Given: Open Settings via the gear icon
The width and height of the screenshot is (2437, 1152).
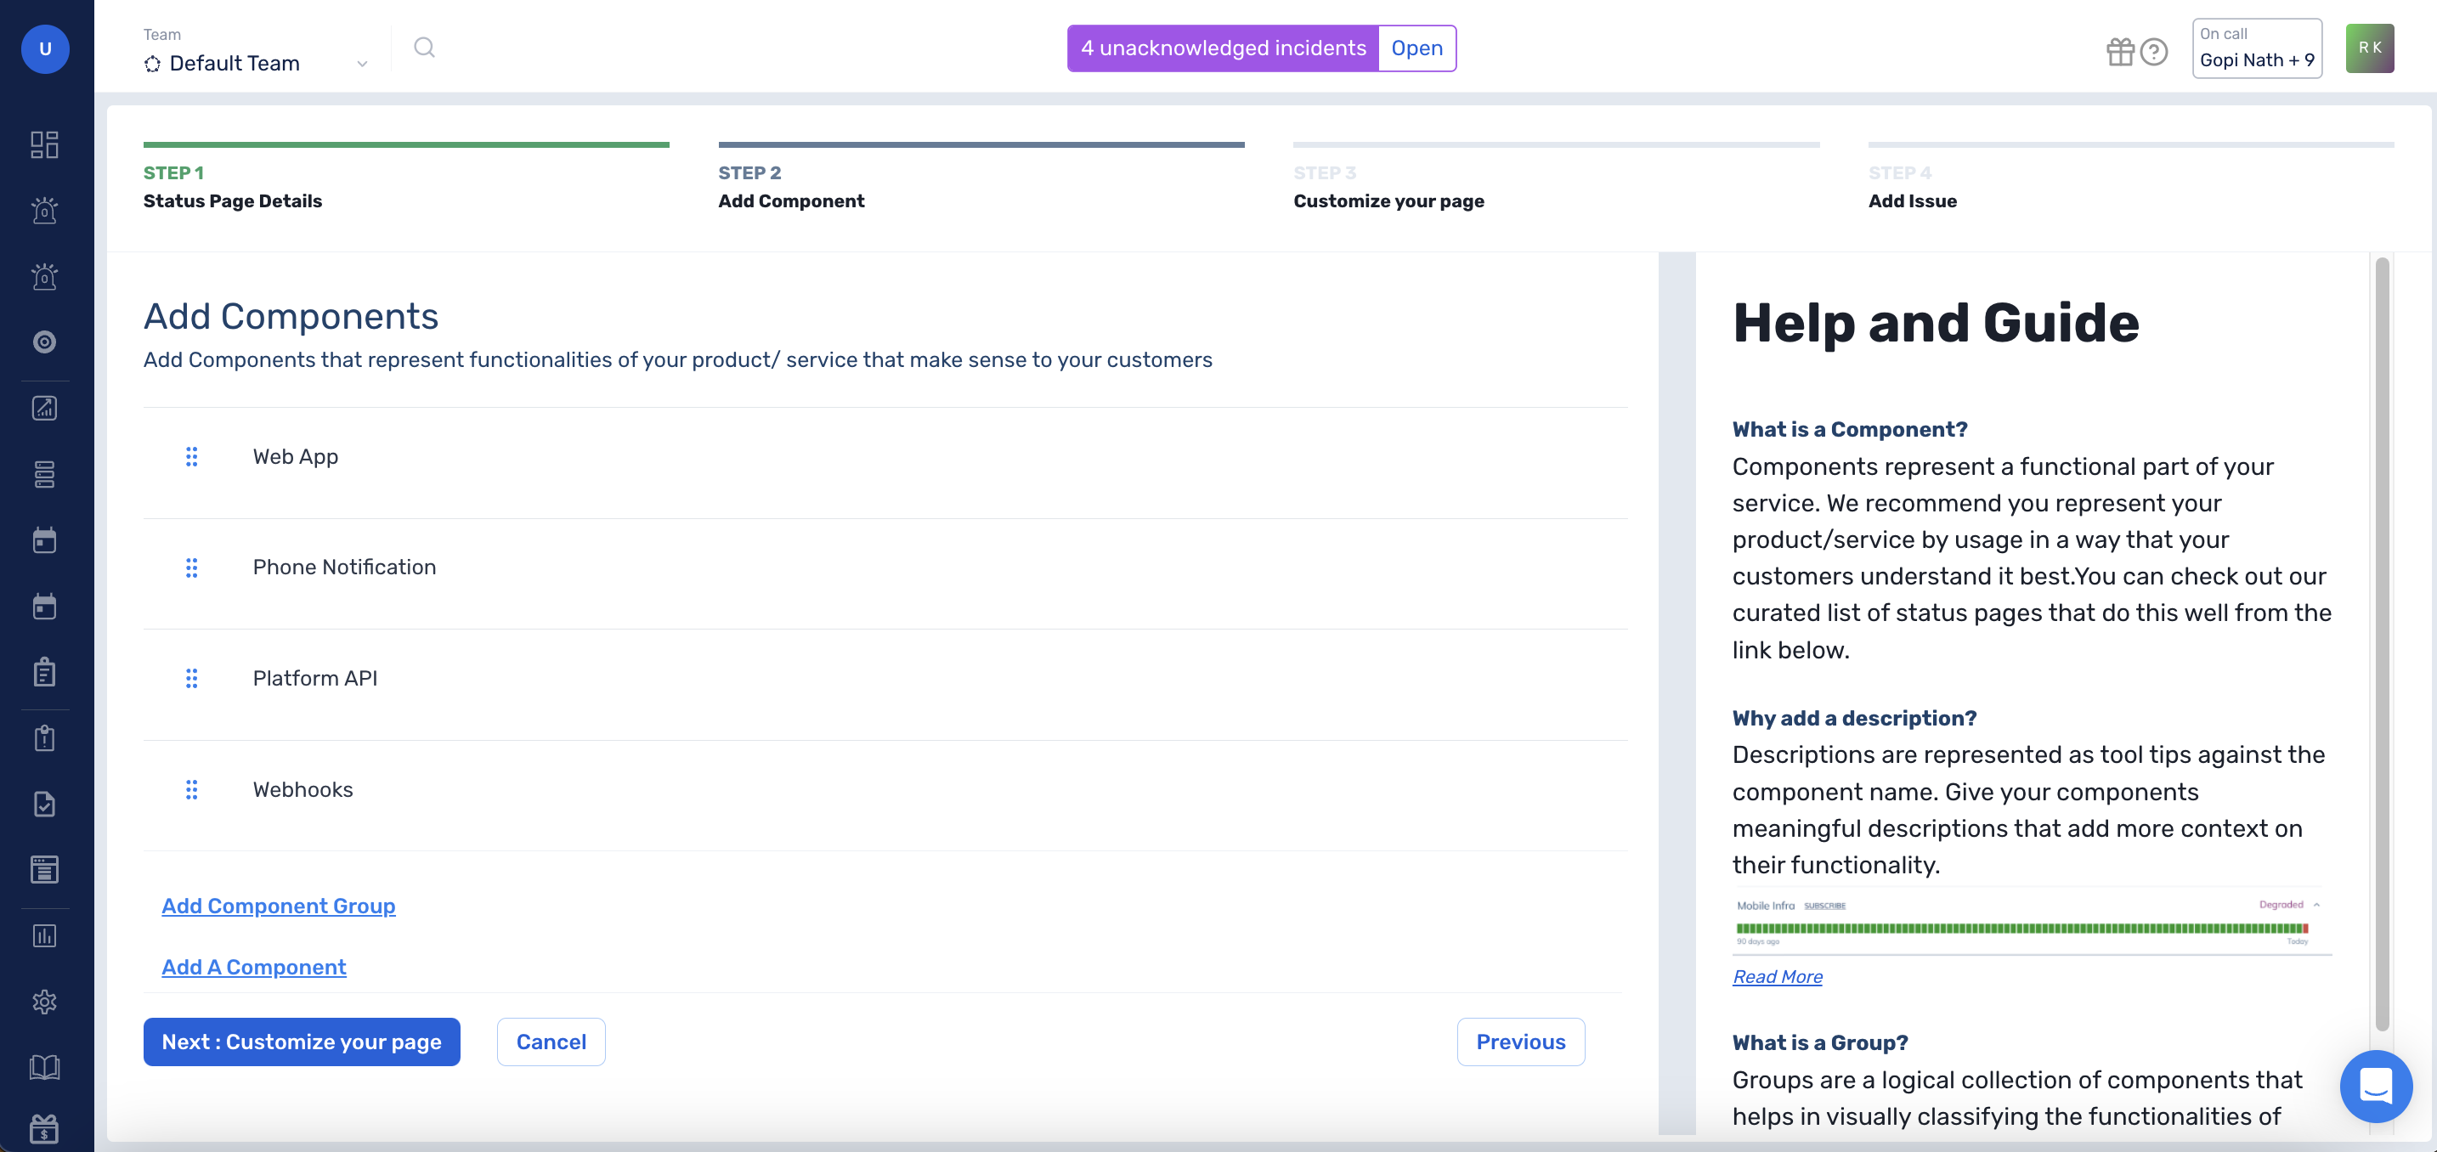Looking at the screenshot, I should coord(44,1002).
